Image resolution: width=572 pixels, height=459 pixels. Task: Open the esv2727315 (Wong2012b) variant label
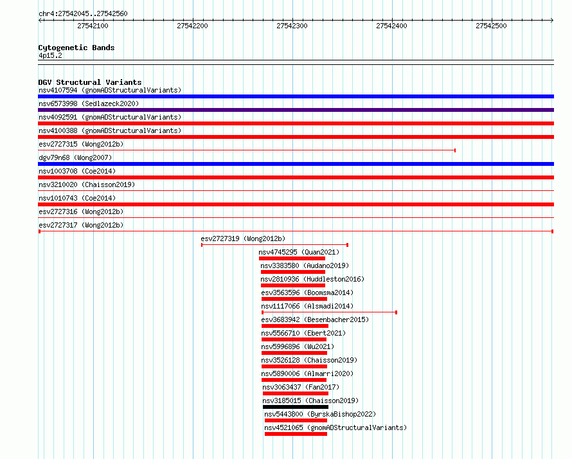81,144
